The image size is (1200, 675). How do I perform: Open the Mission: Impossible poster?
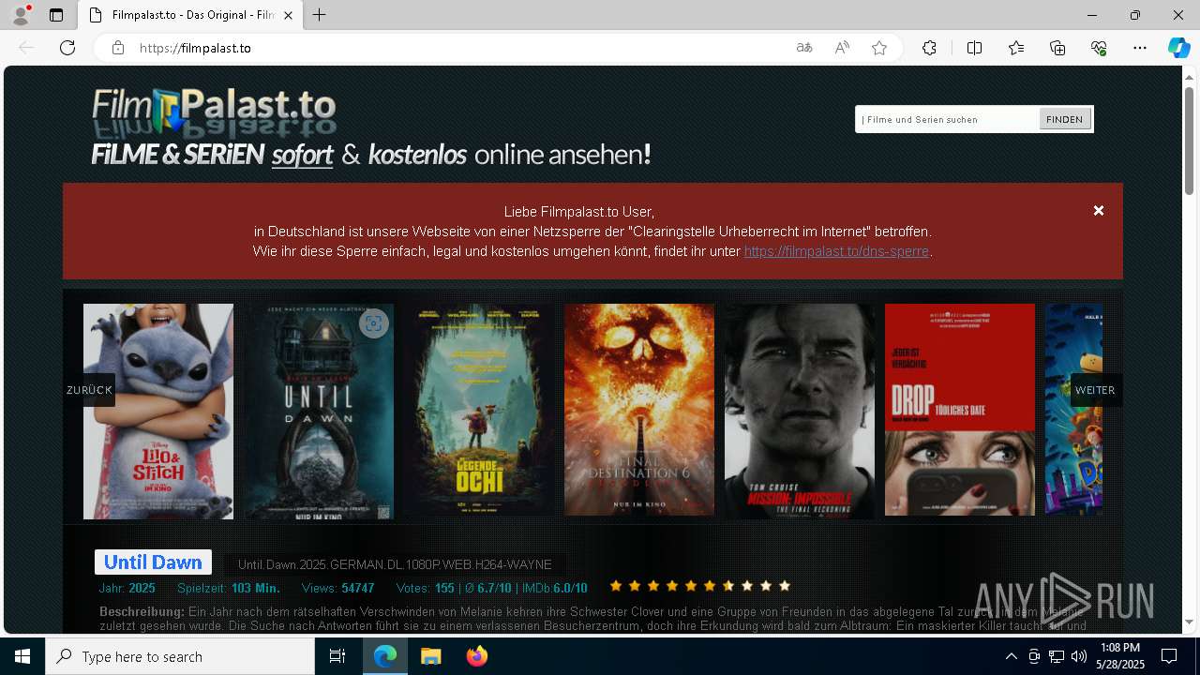coord(800,411)
